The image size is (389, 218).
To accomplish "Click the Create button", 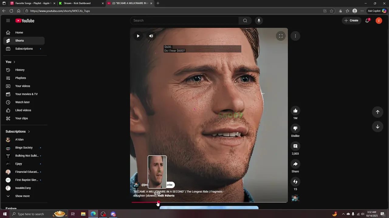I will click(x=352, y=21).
